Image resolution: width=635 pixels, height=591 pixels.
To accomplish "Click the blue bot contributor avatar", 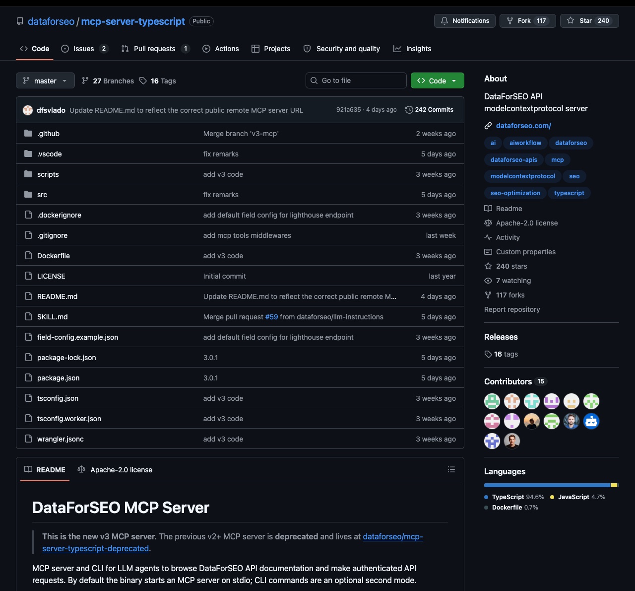I will click(x=591, y=421).
